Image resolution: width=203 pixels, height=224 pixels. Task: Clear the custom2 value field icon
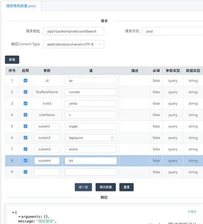point(112,138)
